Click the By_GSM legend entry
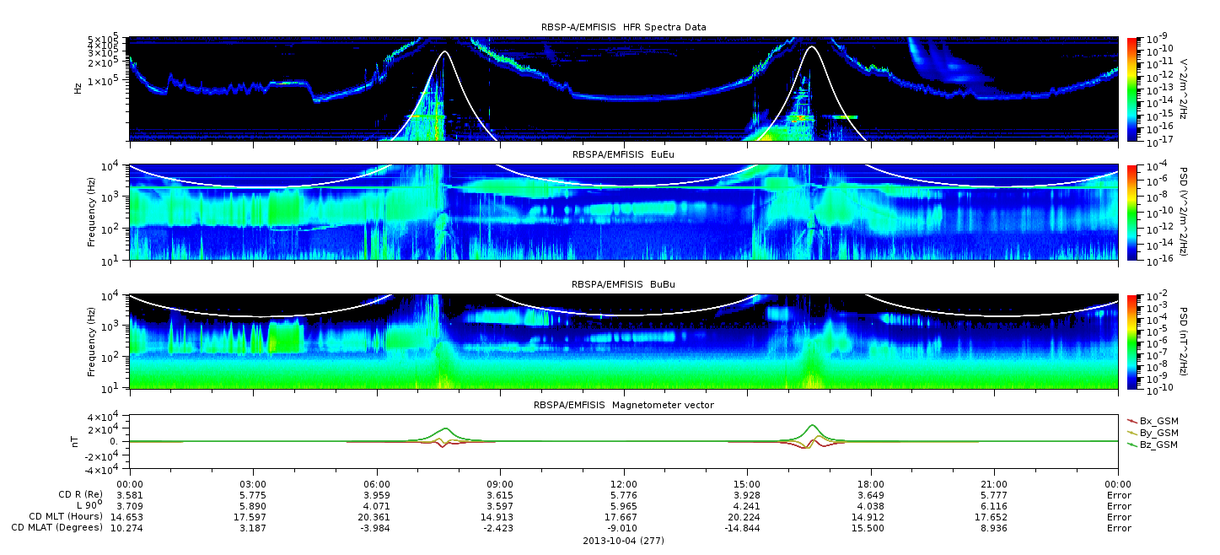The image size is (1220, 555). (x=1158, y=432)
